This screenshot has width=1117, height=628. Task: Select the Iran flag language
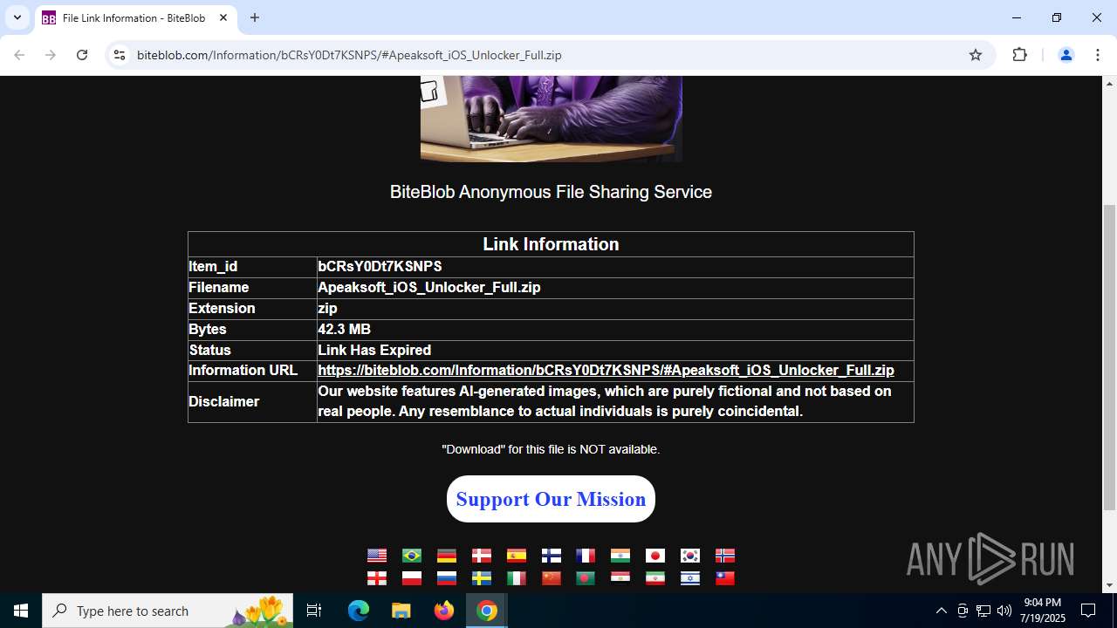tap(655, 578)
